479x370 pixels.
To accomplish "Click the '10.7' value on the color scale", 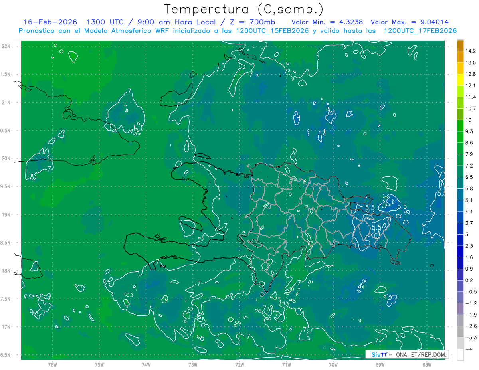I will (471, 109).
